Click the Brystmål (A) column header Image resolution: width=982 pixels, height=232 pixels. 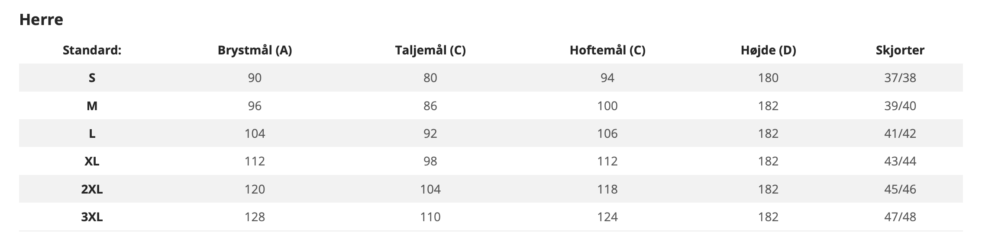click(x=255, y=51)
